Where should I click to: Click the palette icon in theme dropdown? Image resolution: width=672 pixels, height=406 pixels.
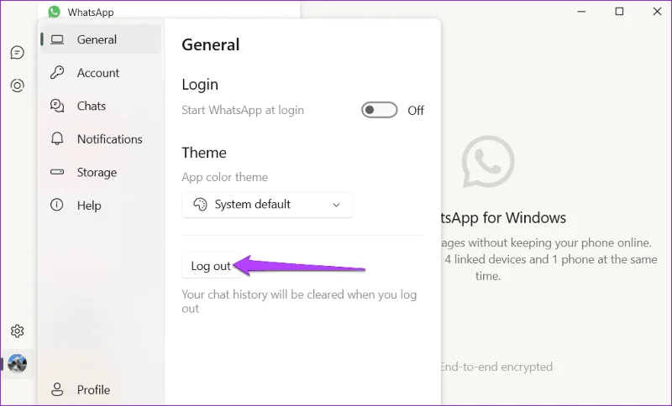(x=200, y=205)
